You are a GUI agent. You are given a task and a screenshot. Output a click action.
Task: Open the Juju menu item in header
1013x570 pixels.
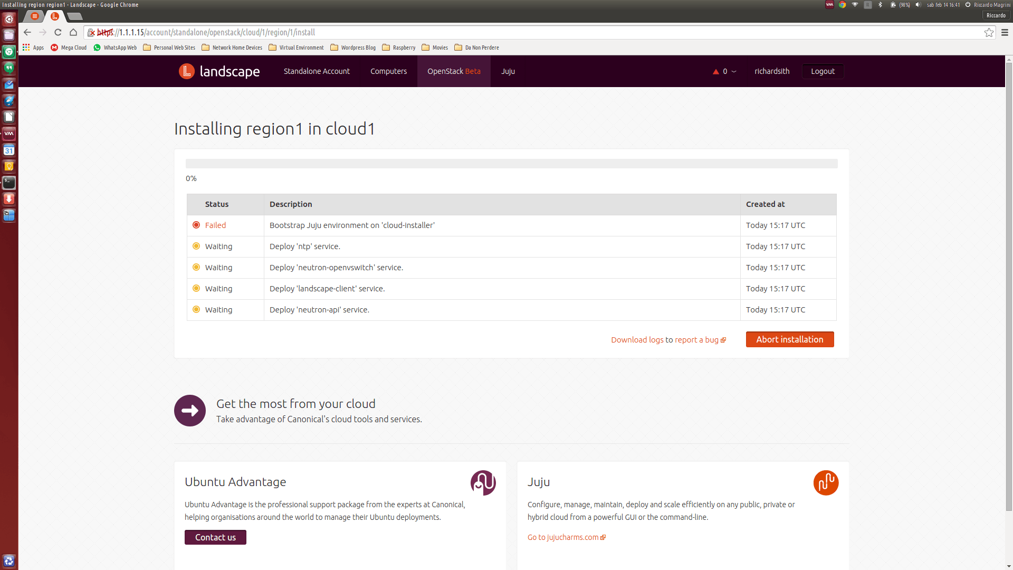(x=508, y=71)
